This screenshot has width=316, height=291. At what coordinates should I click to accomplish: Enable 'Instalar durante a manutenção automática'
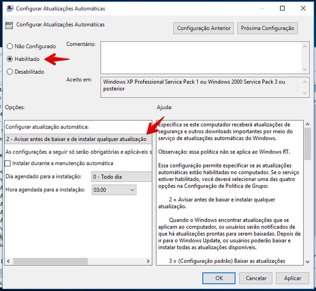coord(8,163)
